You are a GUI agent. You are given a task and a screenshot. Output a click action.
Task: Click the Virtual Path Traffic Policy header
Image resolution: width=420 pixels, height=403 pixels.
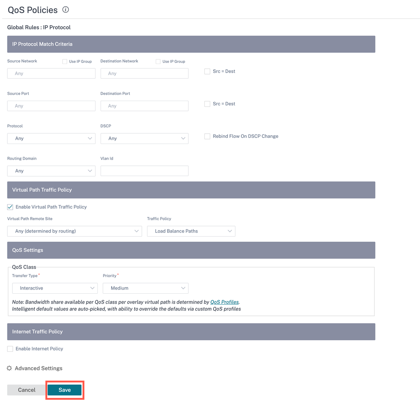click(191, 190)
